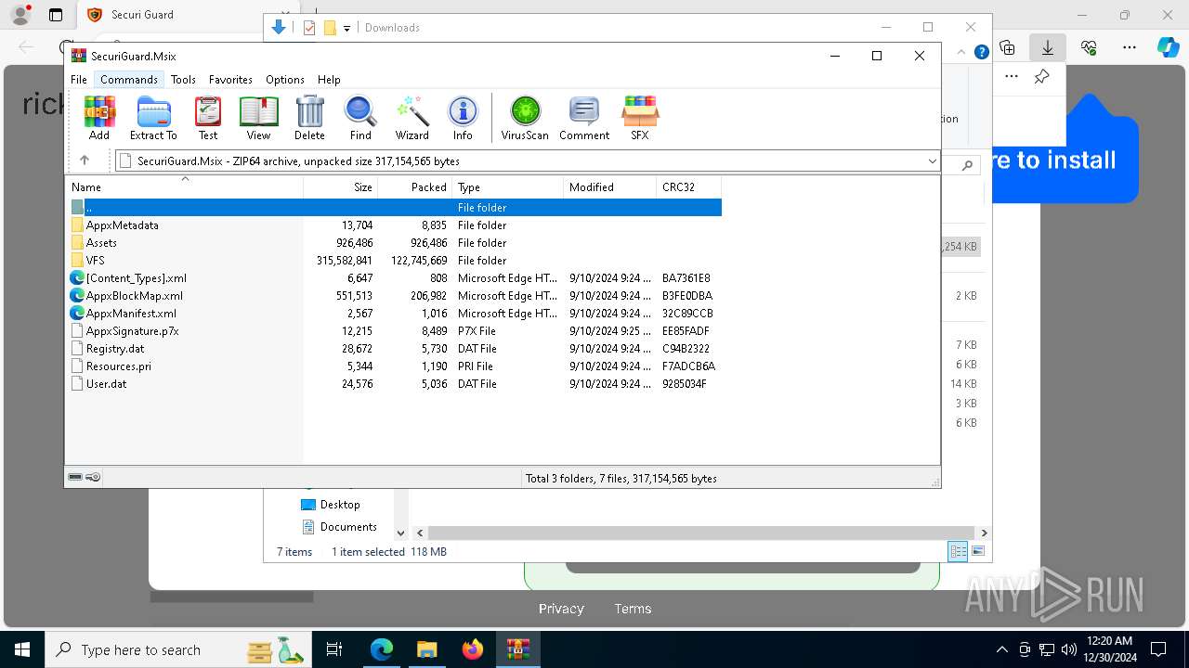This screenshot has height=668, width=1189.
Task: Click the Delete trash can icon
Action: point(309,118)
